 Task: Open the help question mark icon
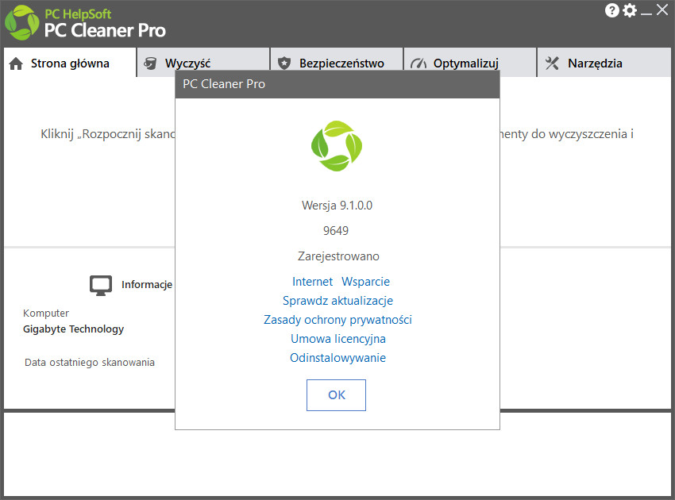pyautogui.click(x=611, y=10)
